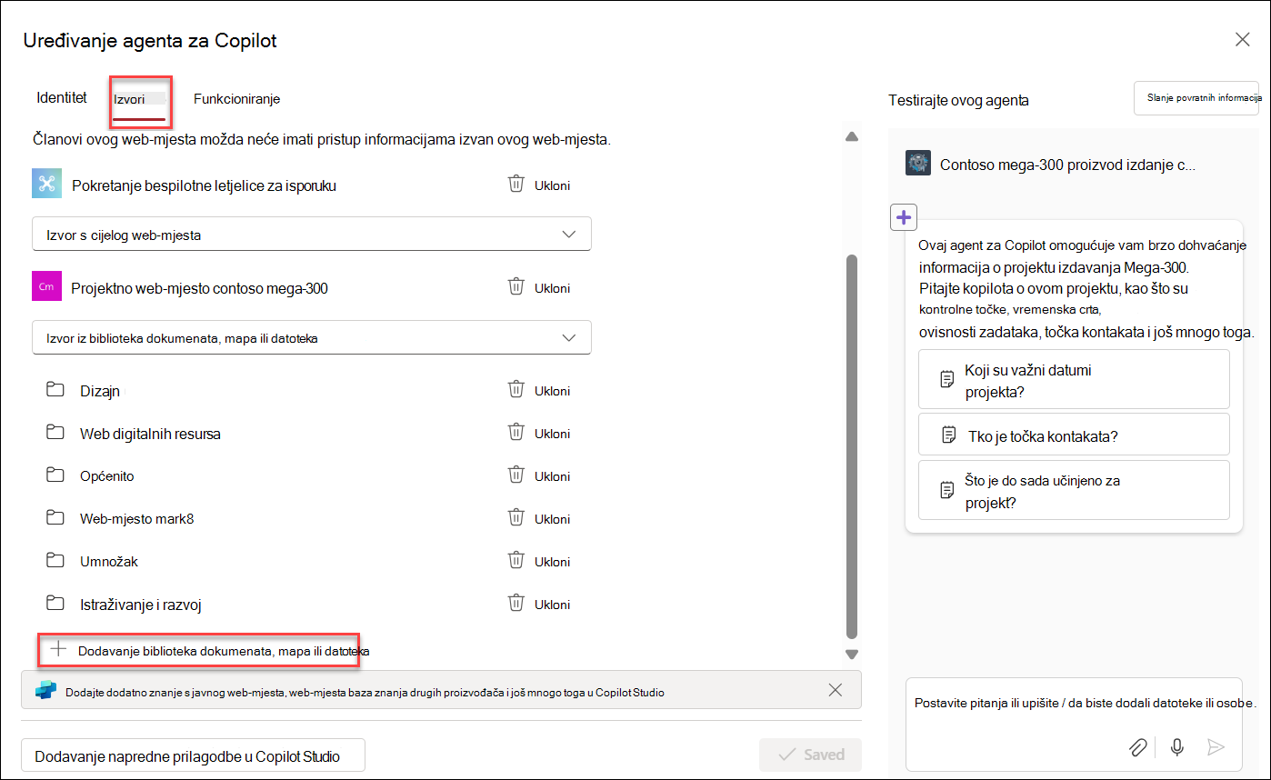Click the sources list scrollbar thumb
This screenshot has height=780, width=1271.
852,445
